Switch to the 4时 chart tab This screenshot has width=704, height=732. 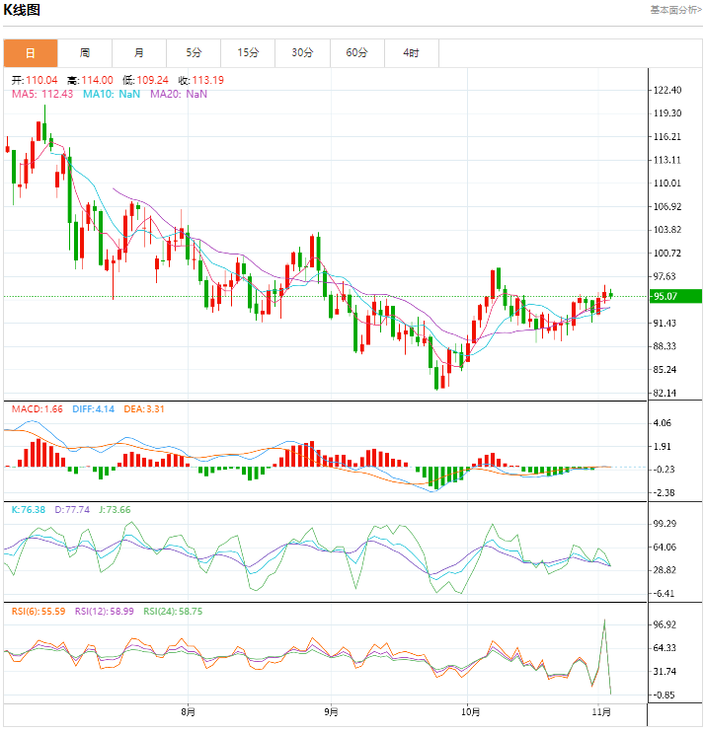[x=411, y=53]
